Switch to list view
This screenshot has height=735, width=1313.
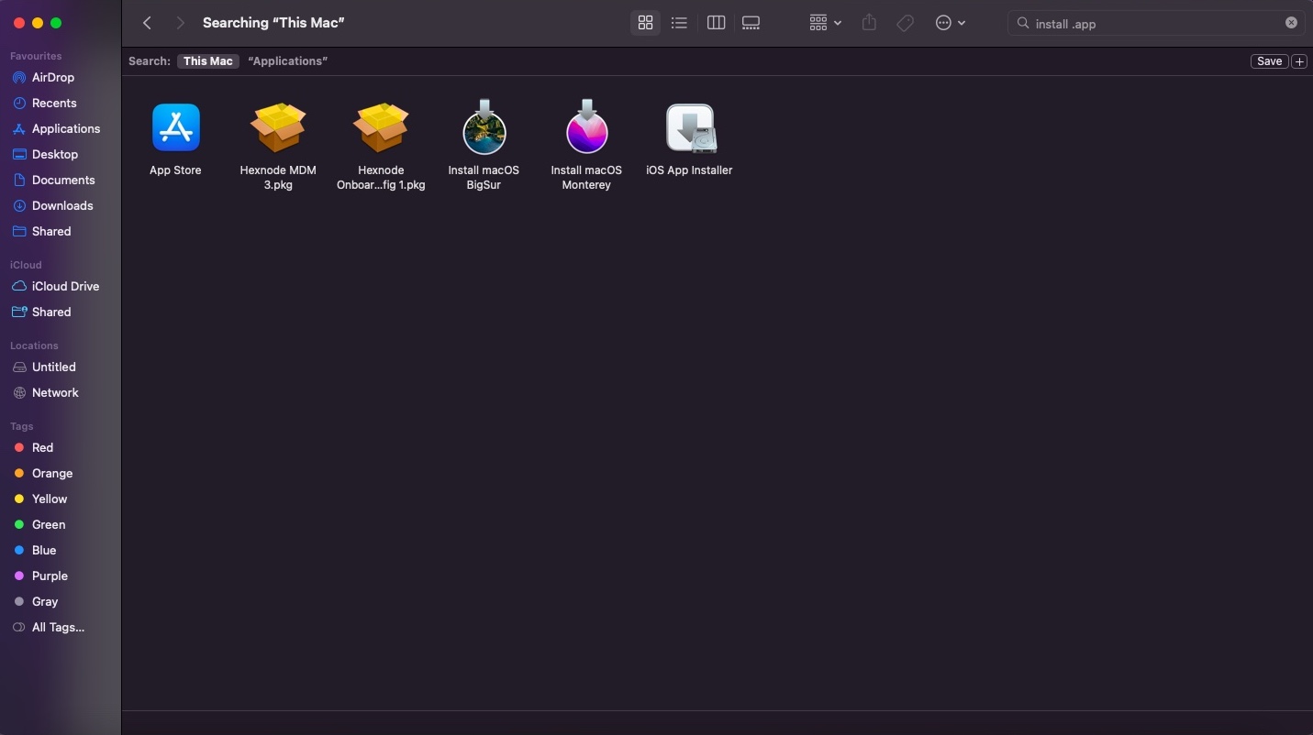coord(679,23)
